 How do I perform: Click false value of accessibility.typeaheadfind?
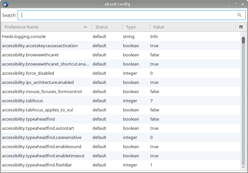[x=155, y=119]
